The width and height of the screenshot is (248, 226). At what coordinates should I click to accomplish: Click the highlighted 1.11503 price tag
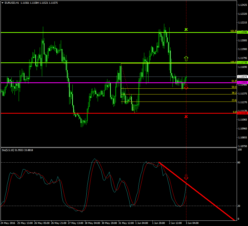tap(240, 82)
